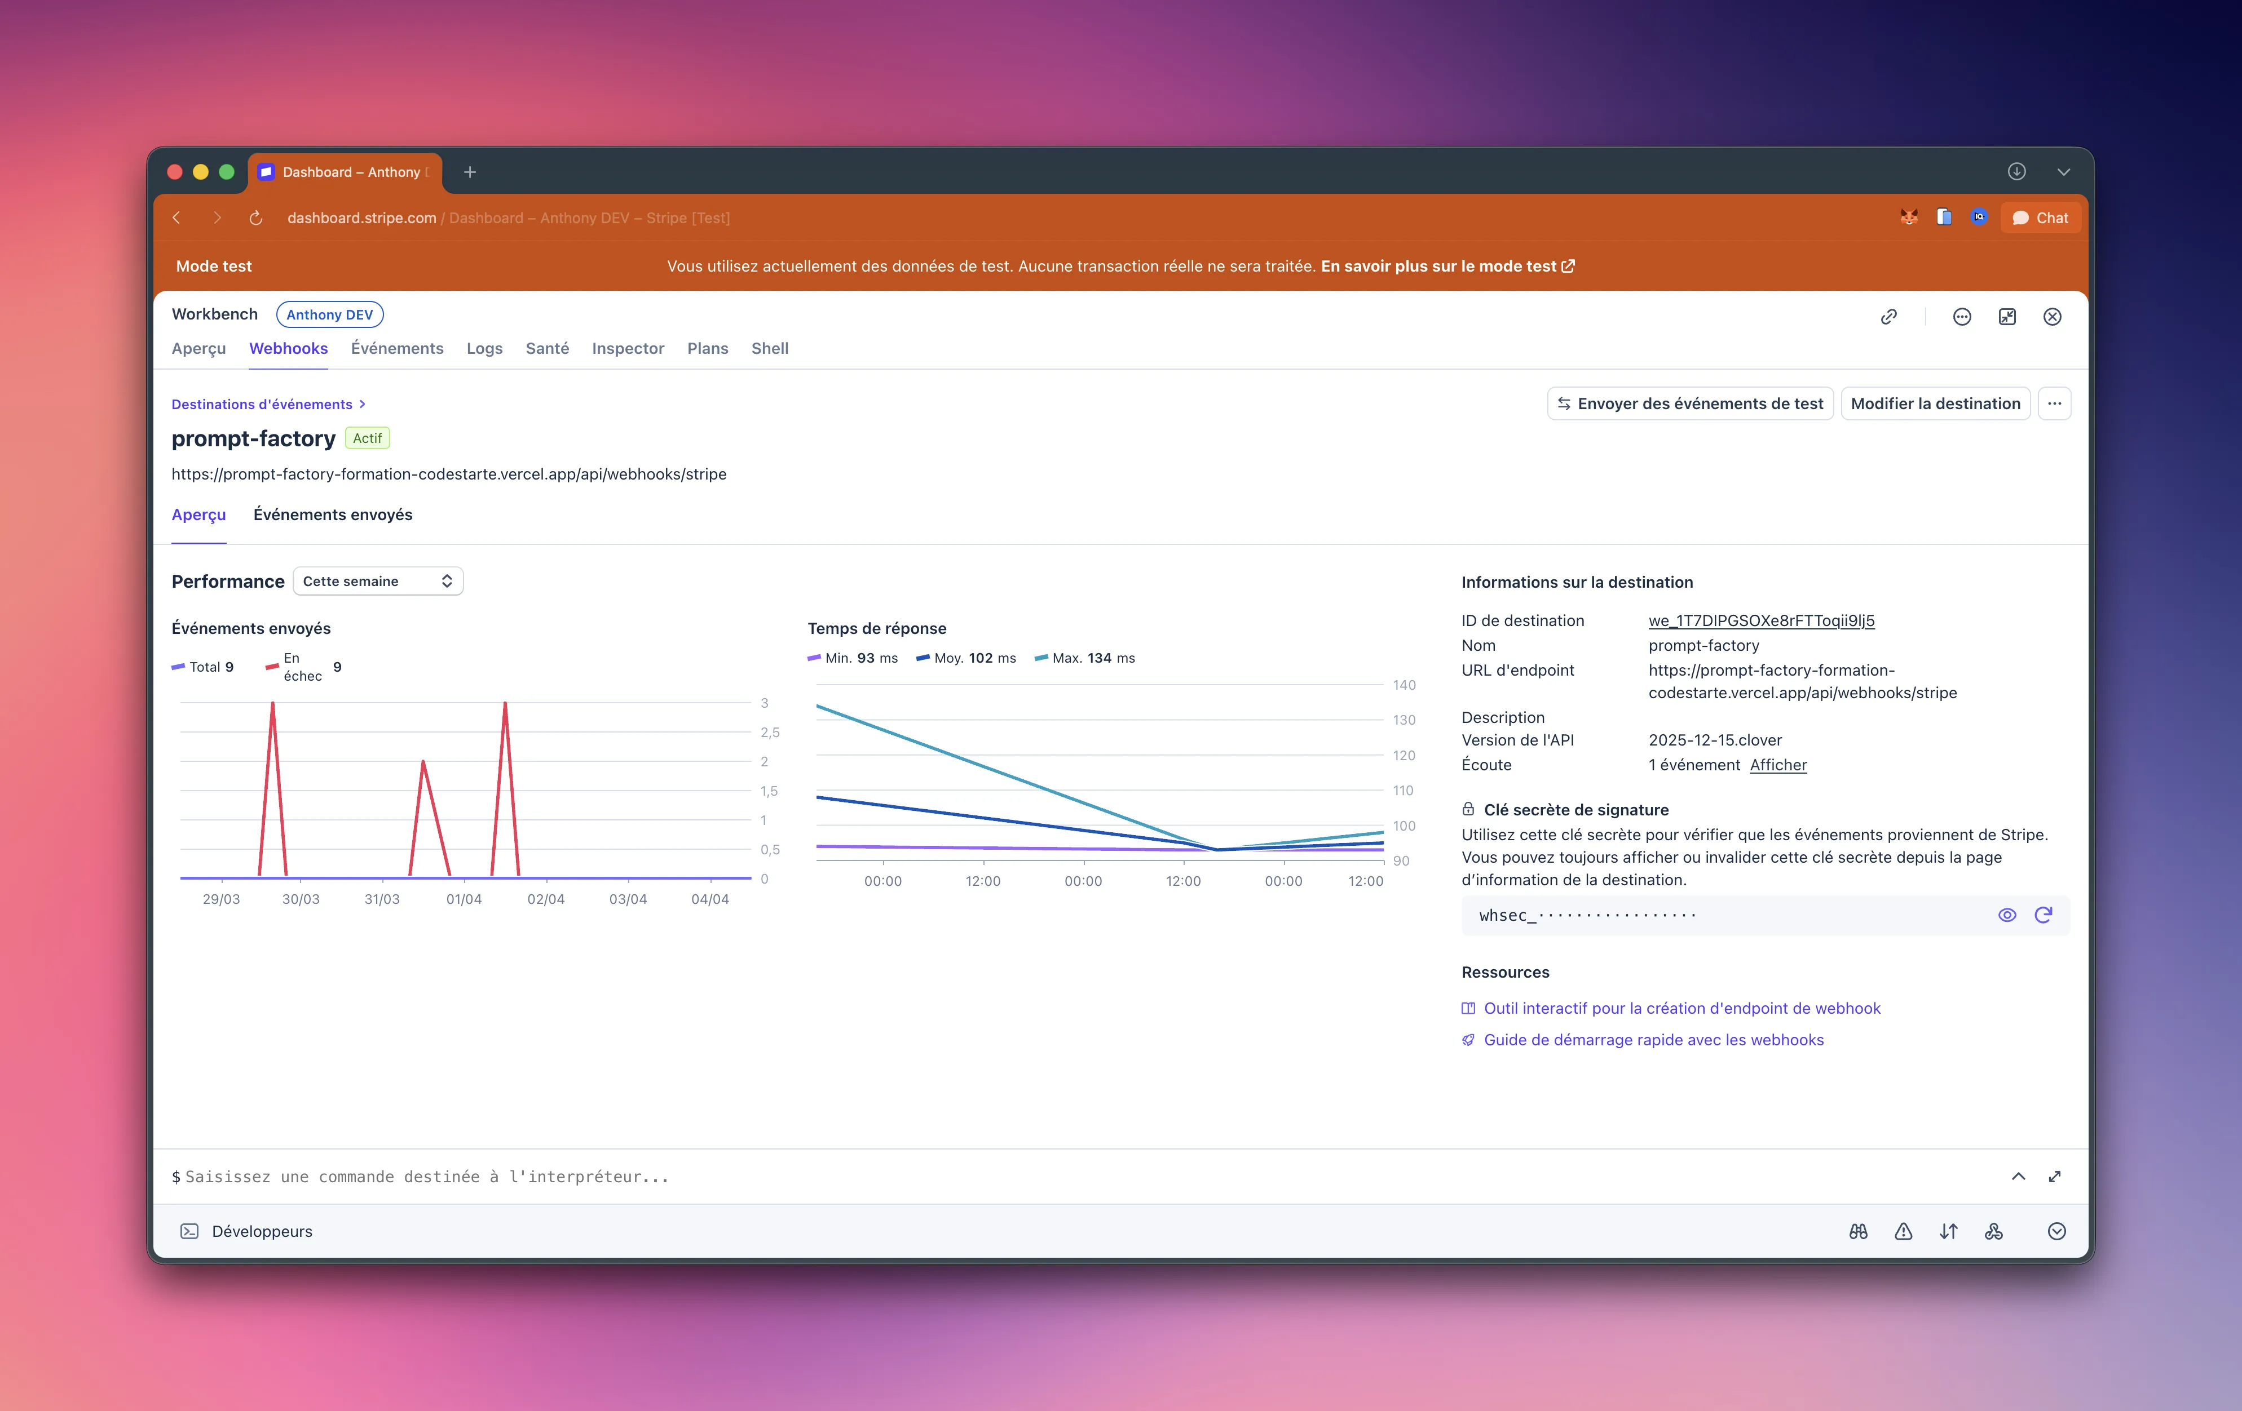Switch to the Événements envoyés tab
Image resolution: width=2242 pixels, height=1411 pixels.
(x=332, y=514)
